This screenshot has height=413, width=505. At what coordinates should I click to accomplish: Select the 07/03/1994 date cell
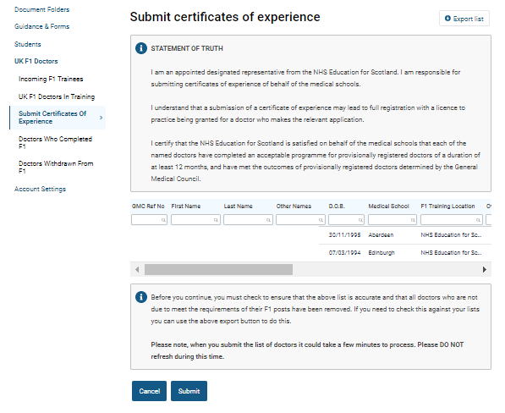344,253
